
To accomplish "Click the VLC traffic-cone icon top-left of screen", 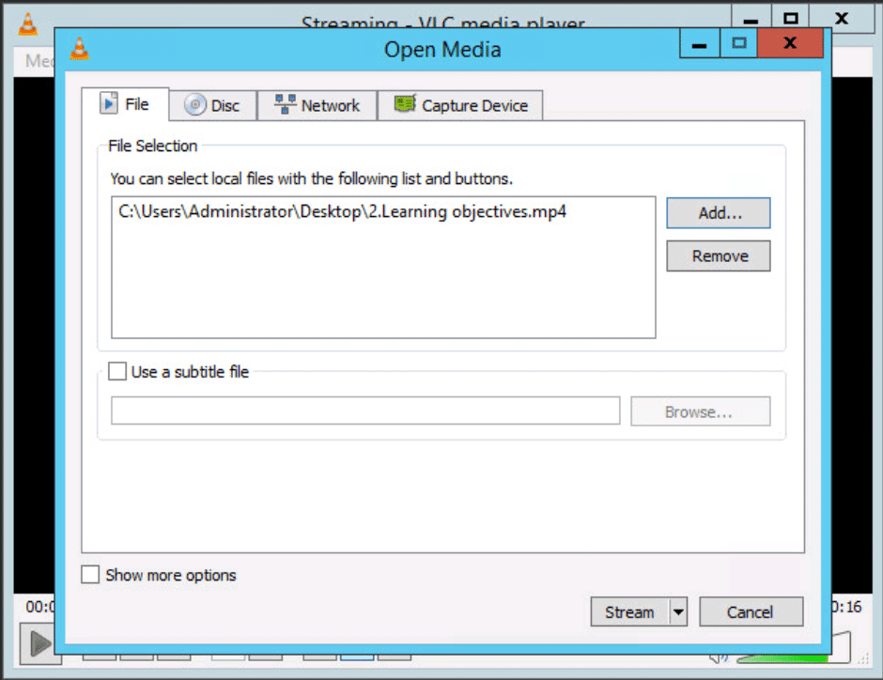I will tap(27, 25).
